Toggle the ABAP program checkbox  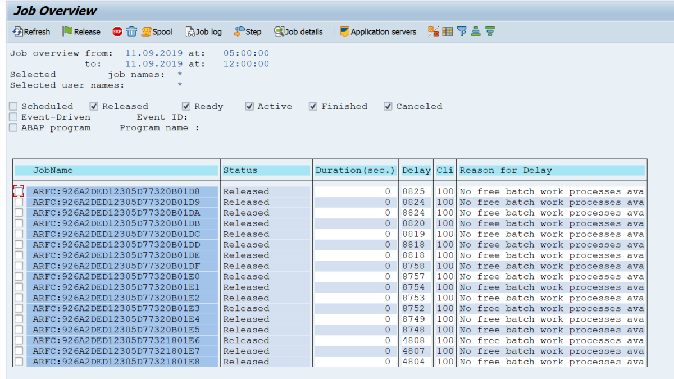coord(12,127)
